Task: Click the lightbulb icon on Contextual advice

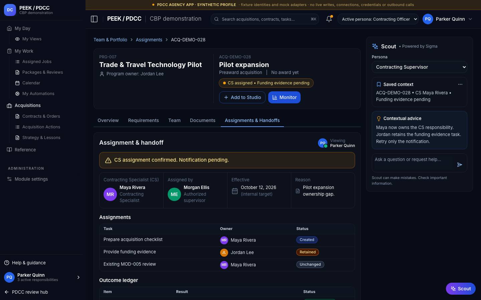Action: pyautogui.click(x=379, y=118)
